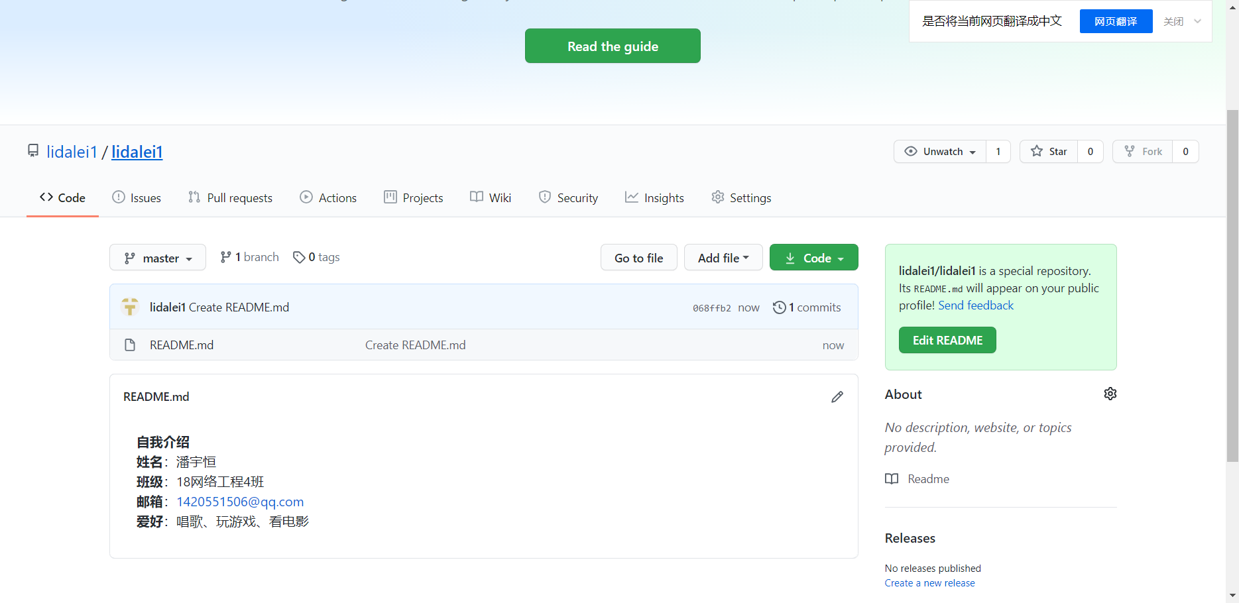The image size is (1239, 603).
Task: Open the lidalei1 repository name link
Action: pos(137,152)
